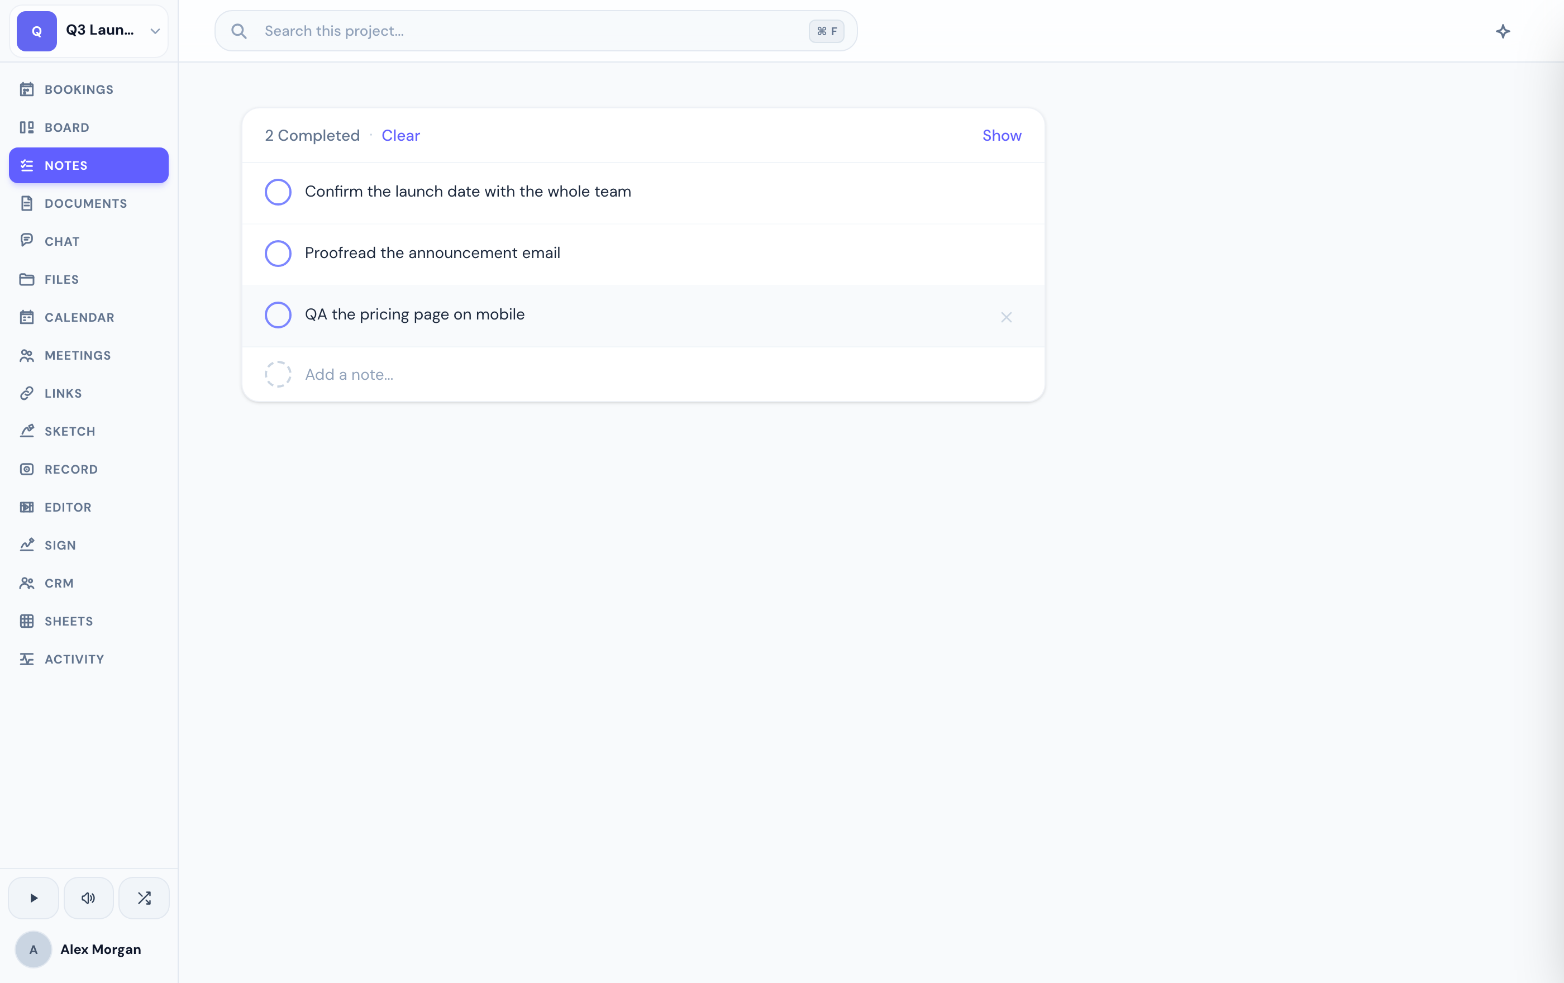Click the Calendar label in sidebar
The height and width of the screenshot is (983, 1564).
[x=79, y=317]
